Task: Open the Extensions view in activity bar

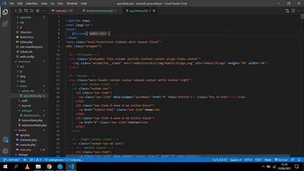Action: coord(5,24)
